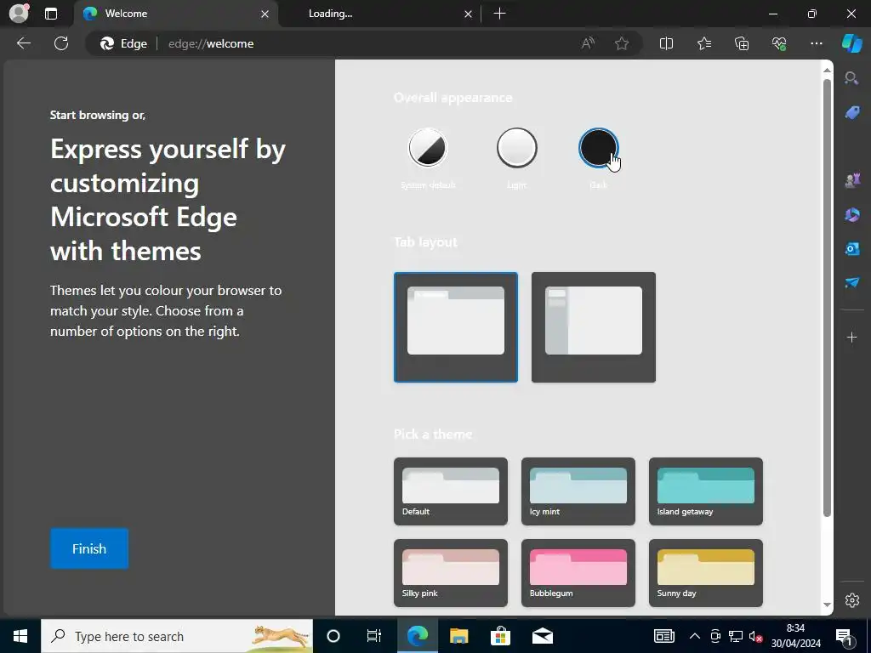Screen dimensions: 871x653
Task: Pick the Bubblegum theme
Action: point(578,572)
